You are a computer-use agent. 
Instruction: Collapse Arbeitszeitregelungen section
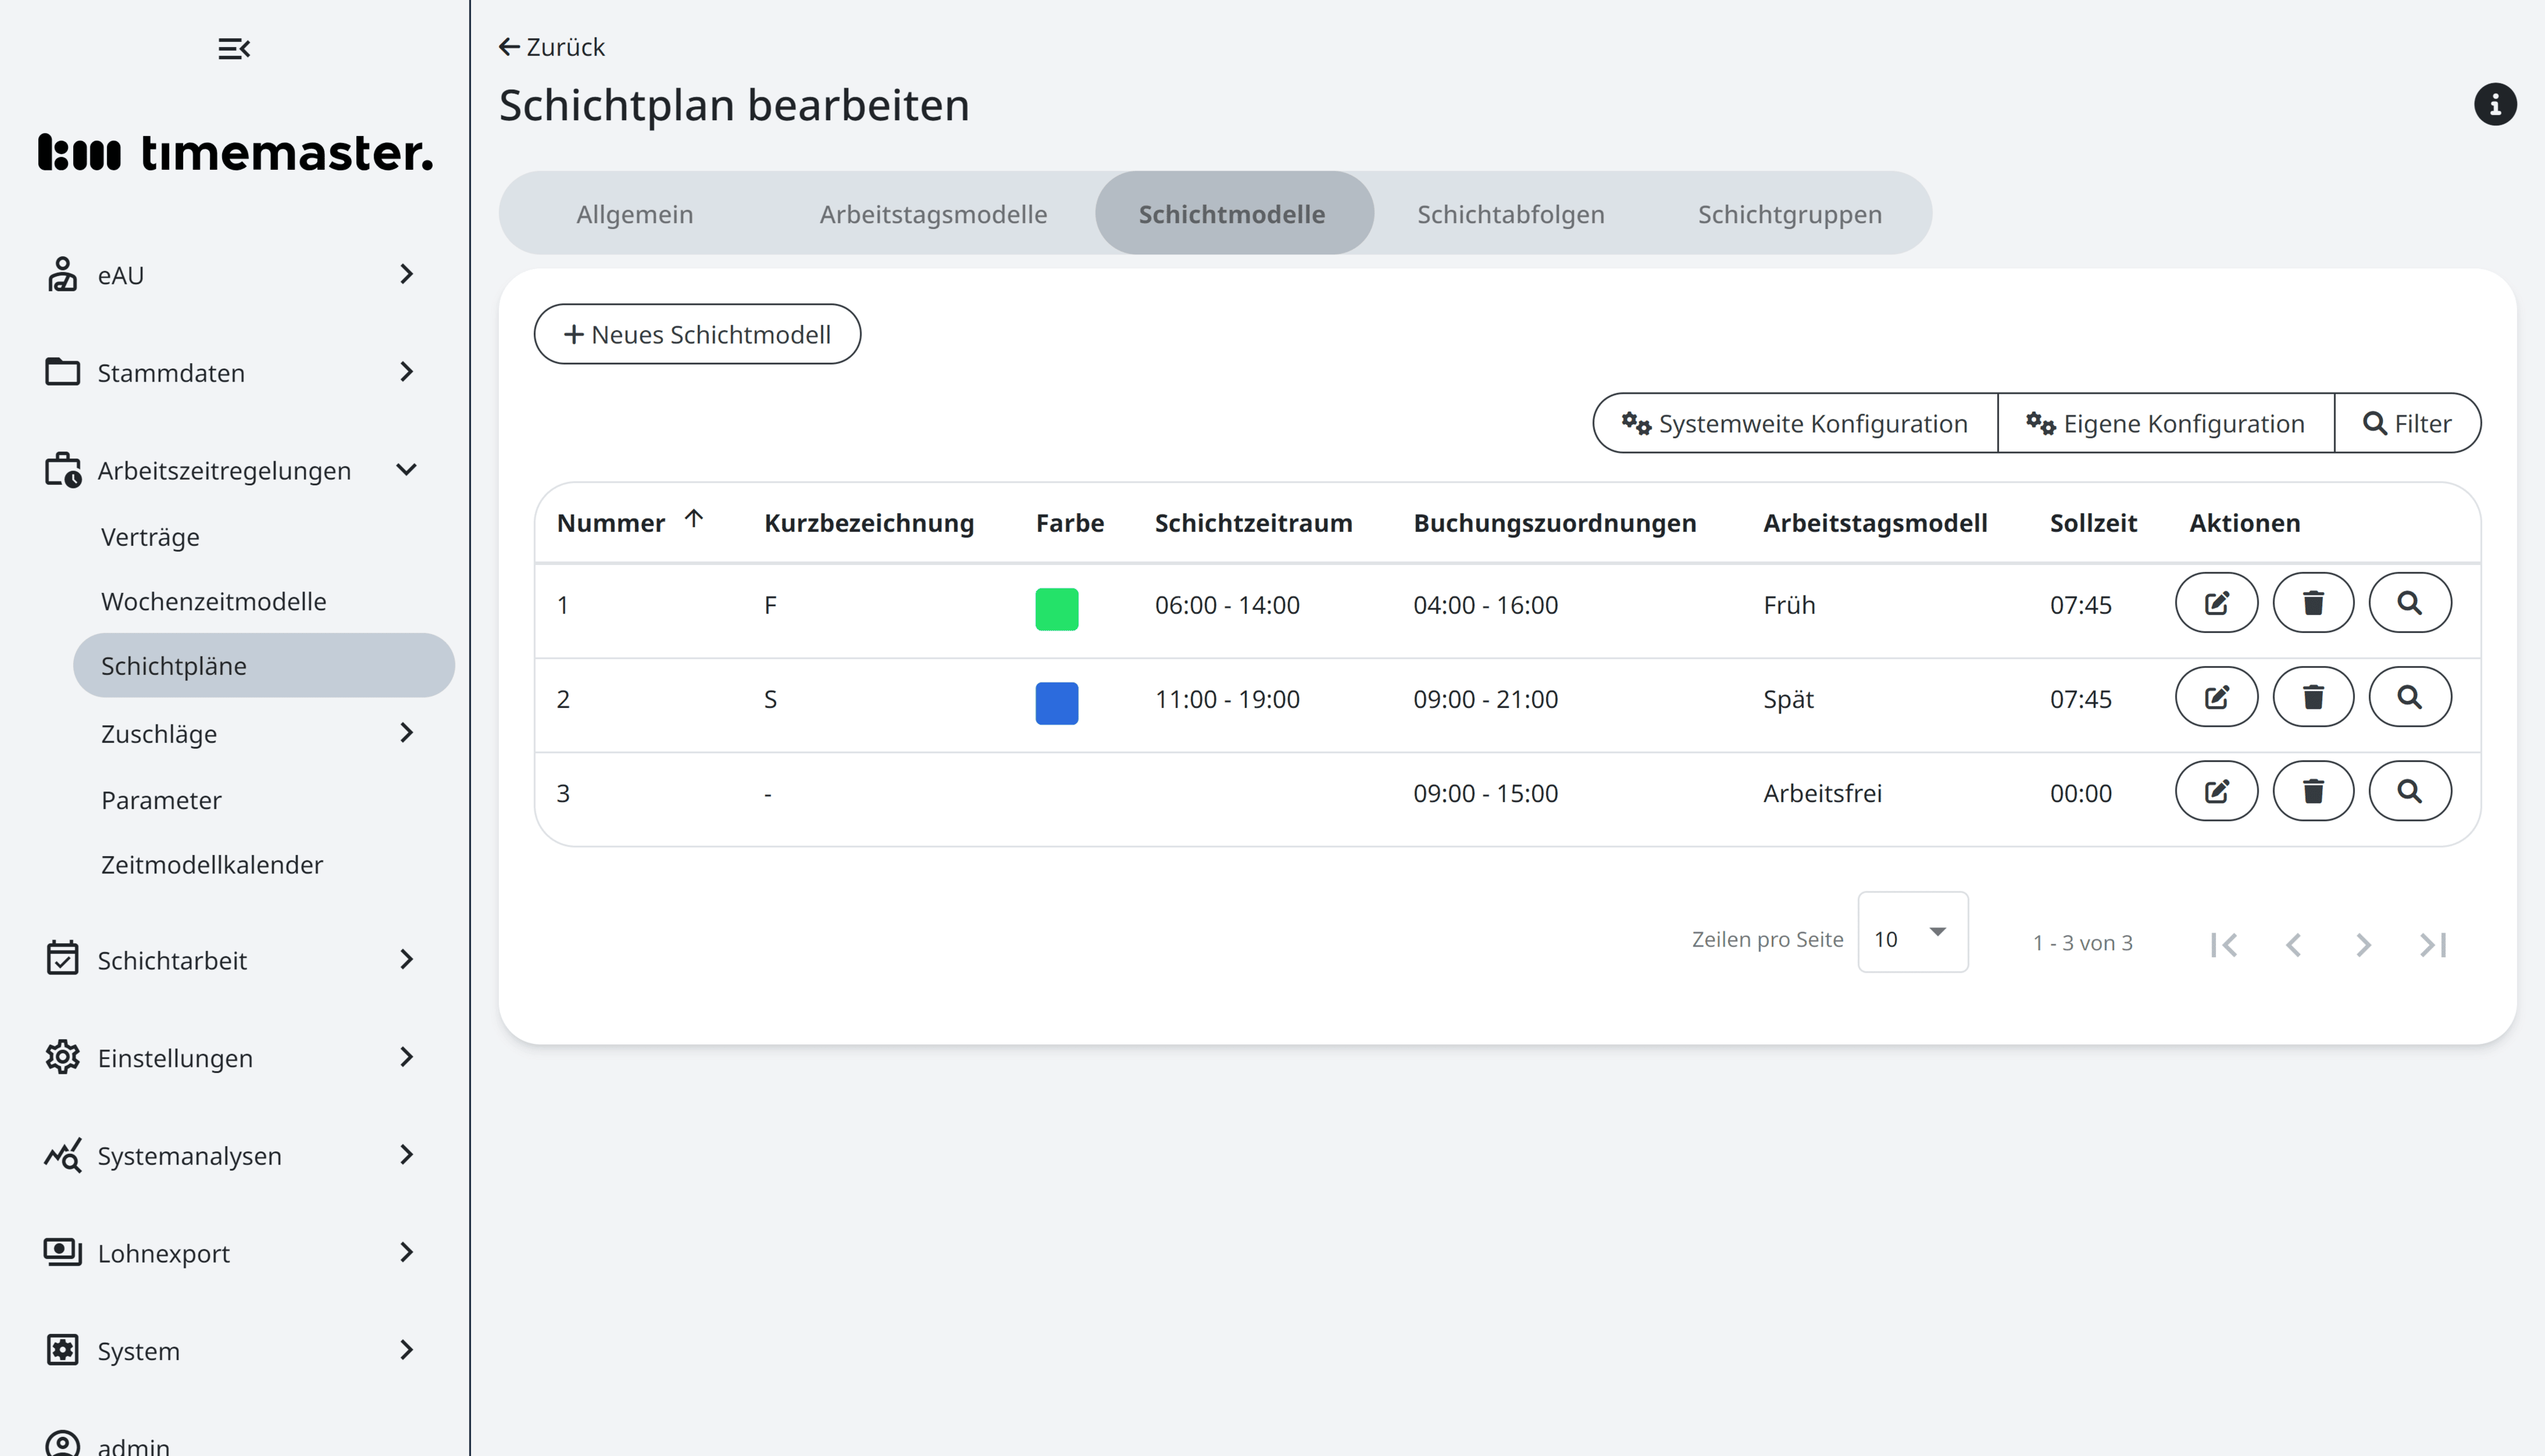point(405,470)
